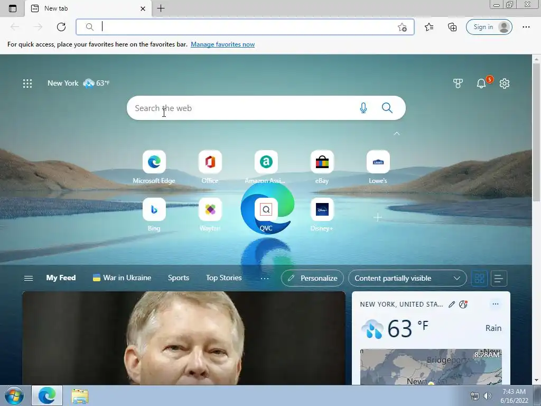This screenshot has width=541, height=406.
Task: Open Windows Explorer from the taskbar
Action: [x=80, y=396]
